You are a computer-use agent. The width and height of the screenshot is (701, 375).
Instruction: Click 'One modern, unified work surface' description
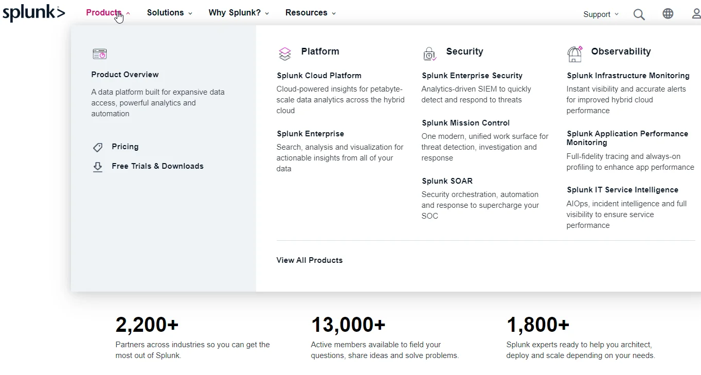485,147
